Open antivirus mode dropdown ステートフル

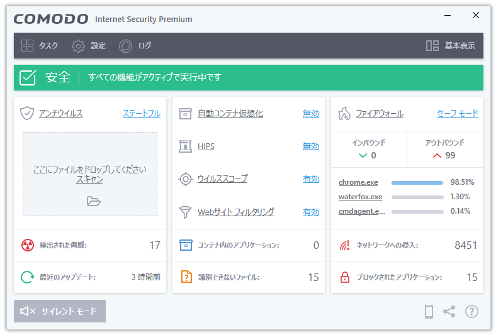(142, 113)
